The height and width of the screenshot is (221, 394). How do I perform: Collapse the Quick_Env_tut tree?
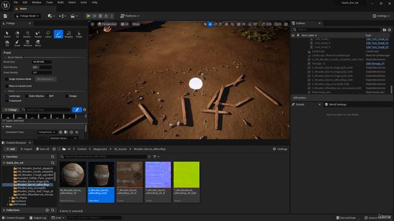tap(4, 163)
